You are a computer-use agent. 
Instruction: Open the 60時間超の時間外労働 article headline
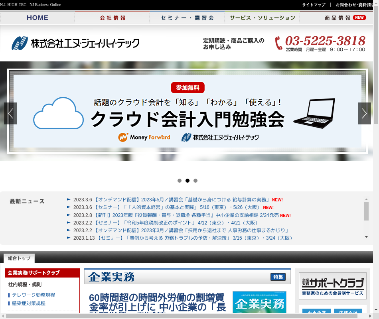point(157,303)
